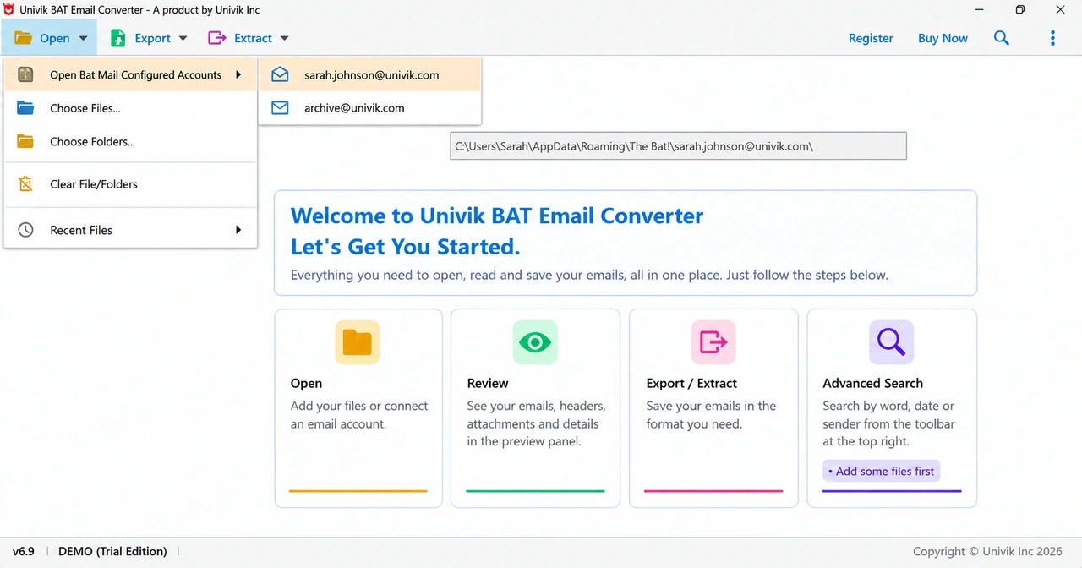Click the Extract icon in toolbar
This screenshot has height=568, width=1082.
click(x=216, y=38)
